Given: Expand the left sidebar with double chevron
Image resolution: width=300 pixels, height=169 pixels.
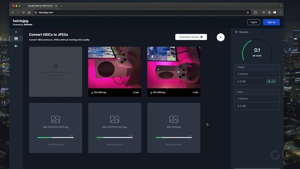Looking at the screenshot, I should 16,32.
